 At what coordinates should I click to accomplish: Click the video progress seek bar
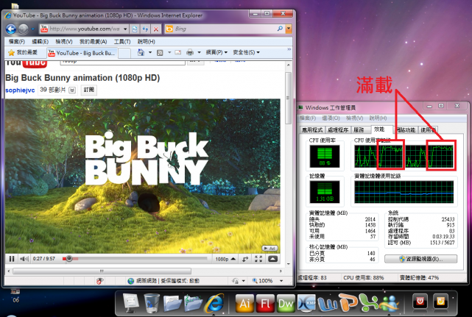pos(135,259)
